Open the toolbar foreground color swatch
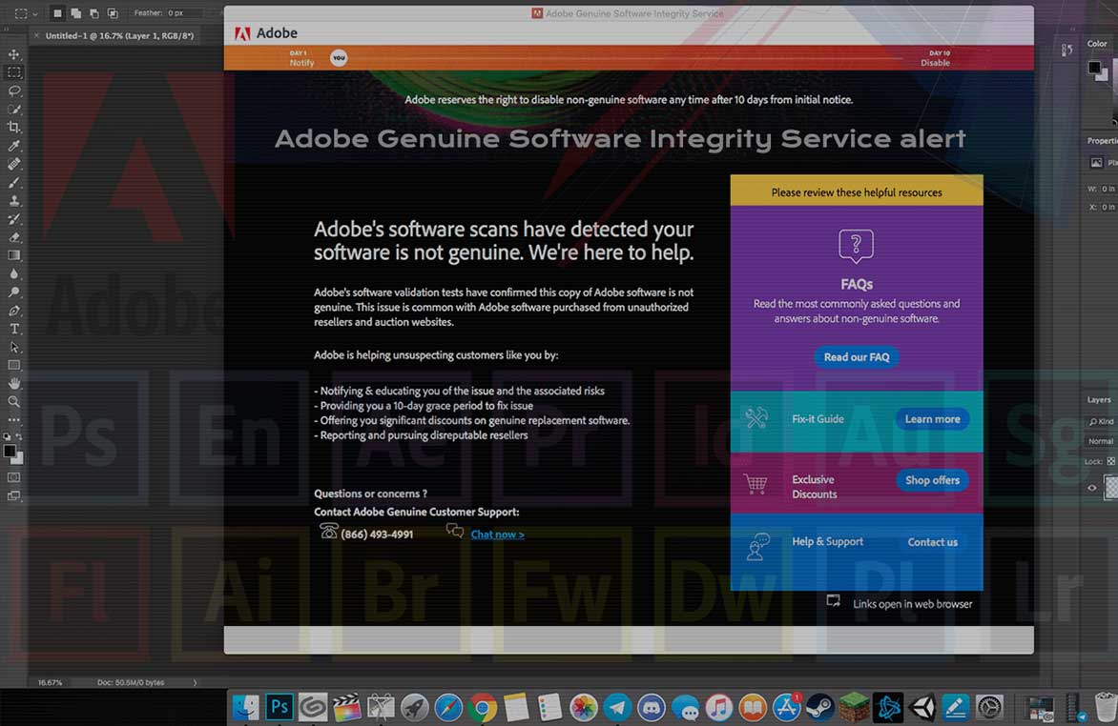 pos(10,451)
